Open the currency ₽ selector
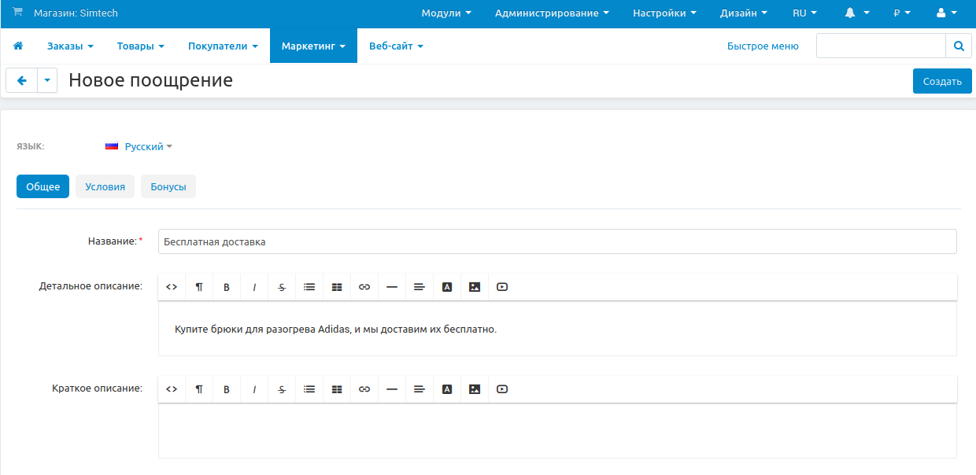 pyautogui.click(x=901, y=13)
